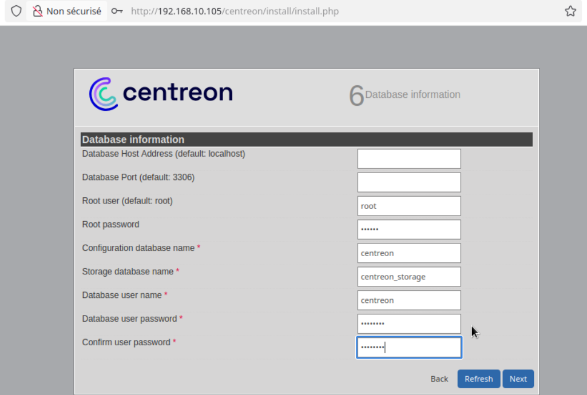Viewport: 587px width, 395px height.
Task: Open the crossed-out lock security icon
Action: 38,11
